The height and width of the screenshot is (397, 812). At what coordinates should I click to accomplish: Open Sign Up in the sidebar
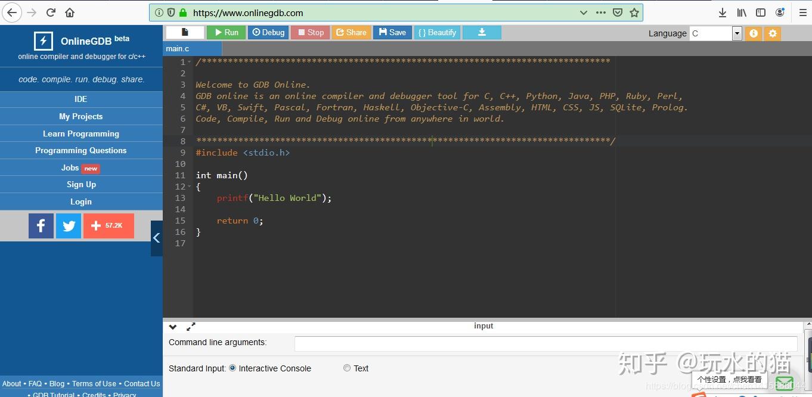coord(81,185)
